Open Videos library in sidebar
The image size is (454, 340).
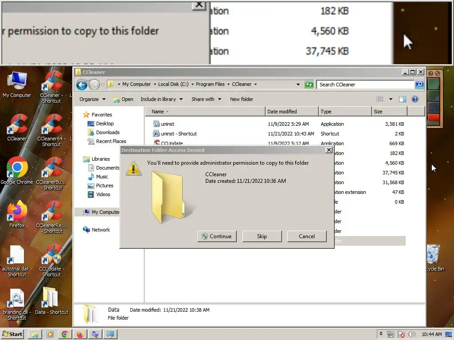click(x=99, y=195)
